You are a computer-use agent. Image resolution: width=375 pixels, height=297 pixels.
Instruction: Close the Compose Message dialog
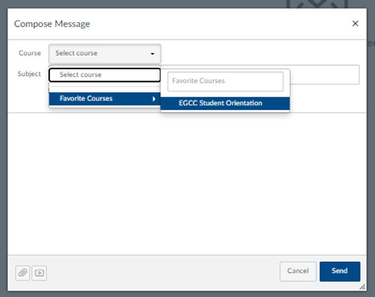click(x=355, y=24)
